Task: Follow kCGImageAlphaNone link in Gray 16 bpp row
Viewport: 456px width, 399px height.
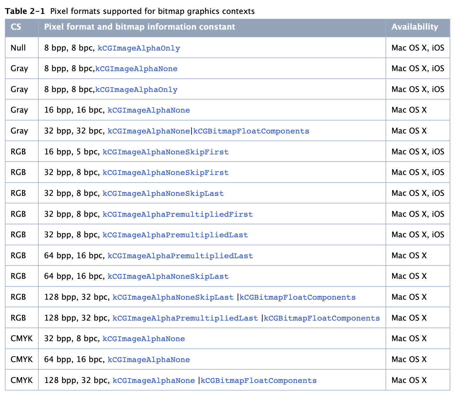Action: click(149, 110)
